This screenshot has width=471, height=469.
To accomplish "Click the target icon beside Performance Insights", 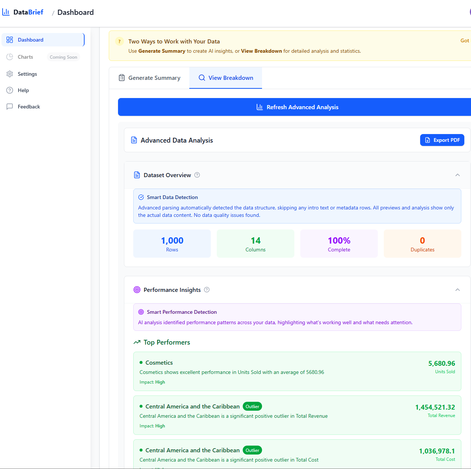I will coord(137,290).
